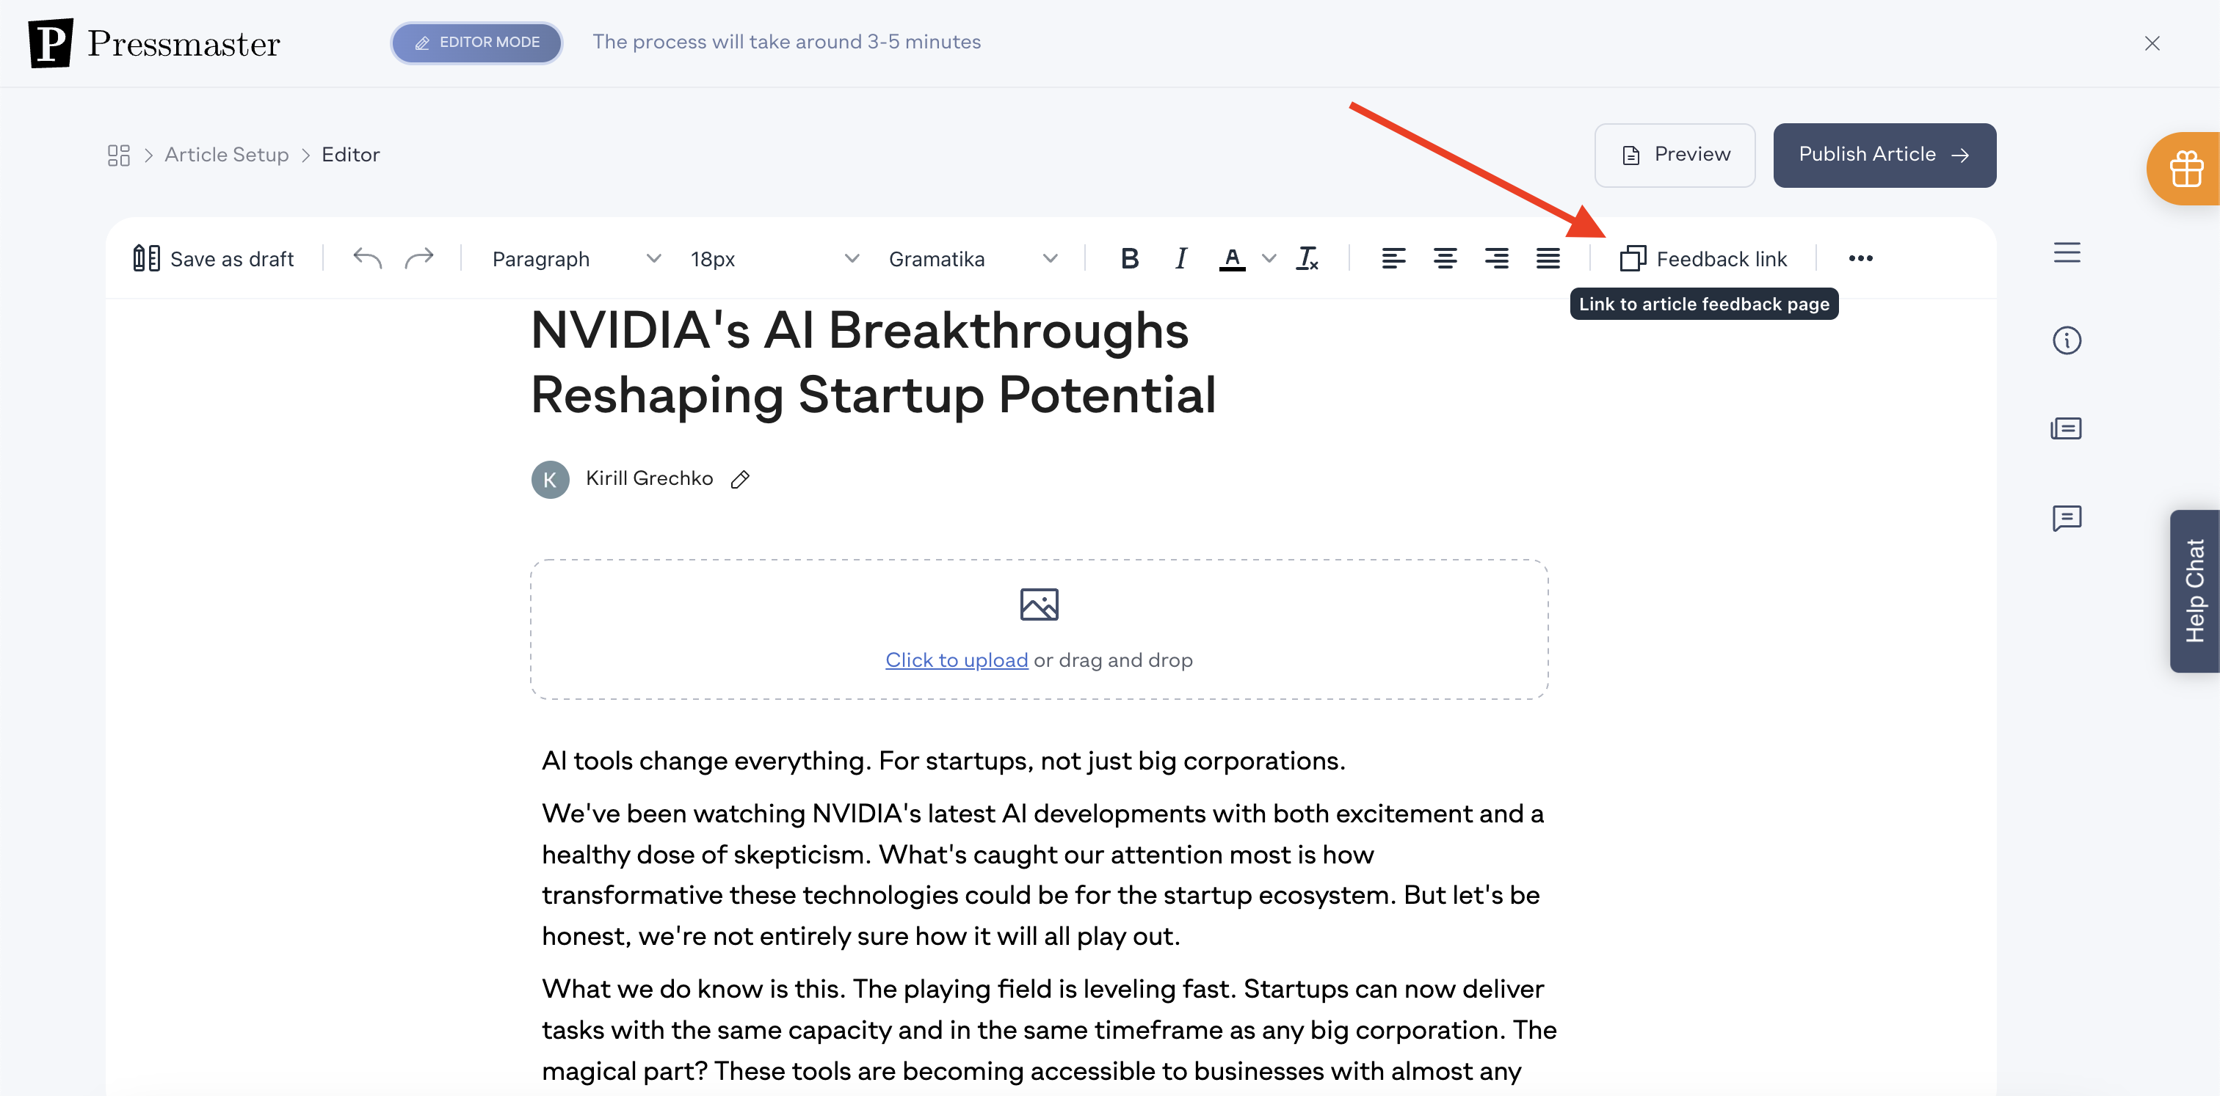The image size is (2220, 1096).
Task: Go back to Article Setup breadcrumb
Action: click(227, 155)
